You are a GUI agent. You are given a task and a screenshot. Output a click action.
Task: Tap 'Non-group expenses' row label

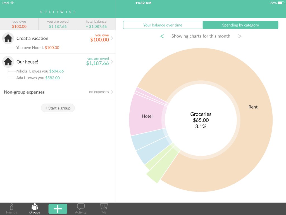pyautogui.click(x=24, y=92)
